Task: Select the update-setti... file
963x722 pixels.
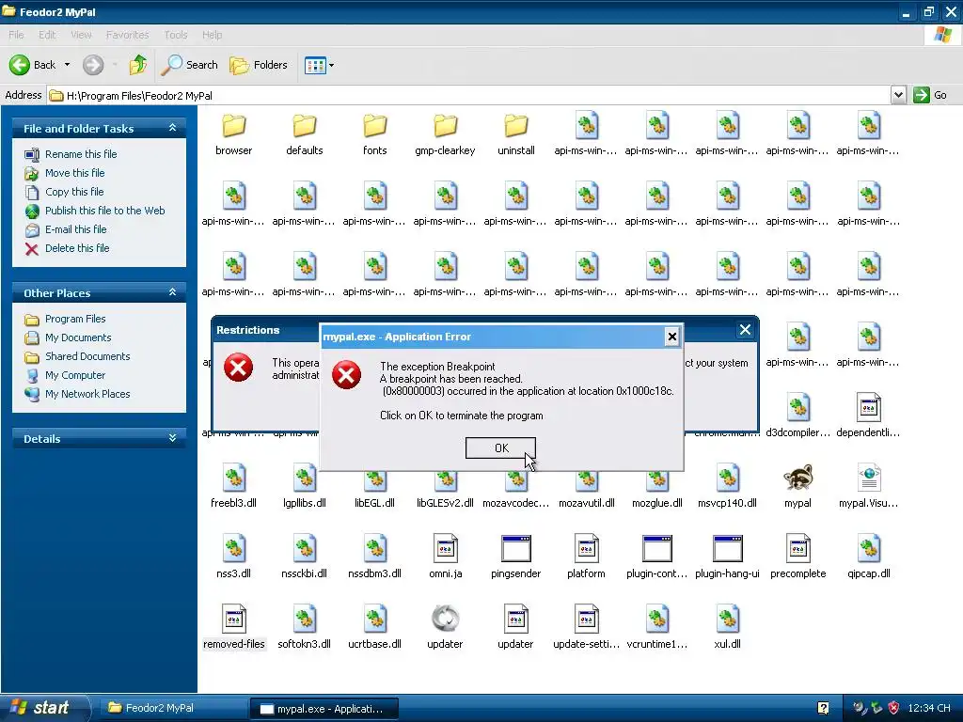Action: (586, 627)
